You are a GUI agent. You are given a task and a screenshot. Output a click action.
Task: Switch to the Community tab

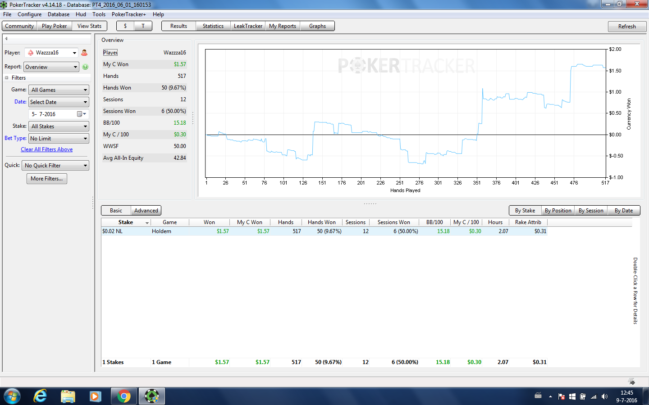[x=19, y=26]
